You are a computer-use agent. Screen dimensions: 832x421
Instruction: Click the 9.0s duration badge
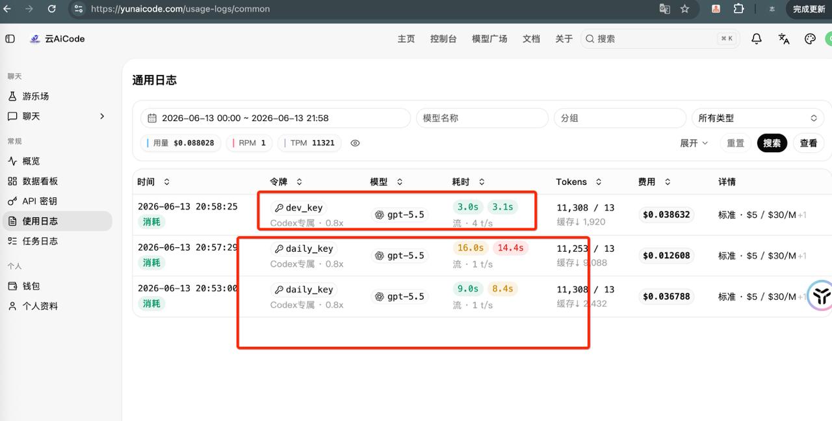coord(467,289)
